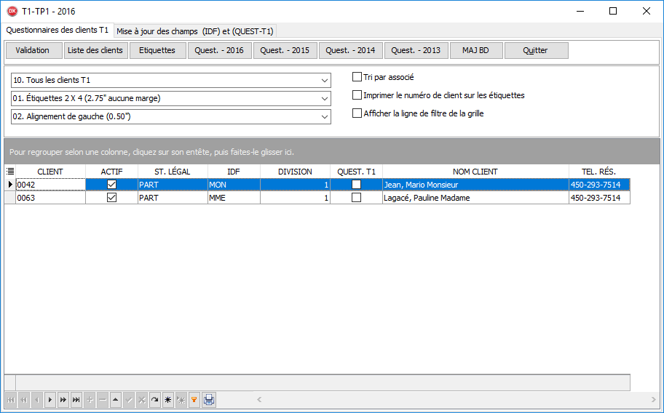The height and width of the screenshot is (413, 664).
Task: Click the NOM CLIENT column header
Action: click(x=475, y=172)
